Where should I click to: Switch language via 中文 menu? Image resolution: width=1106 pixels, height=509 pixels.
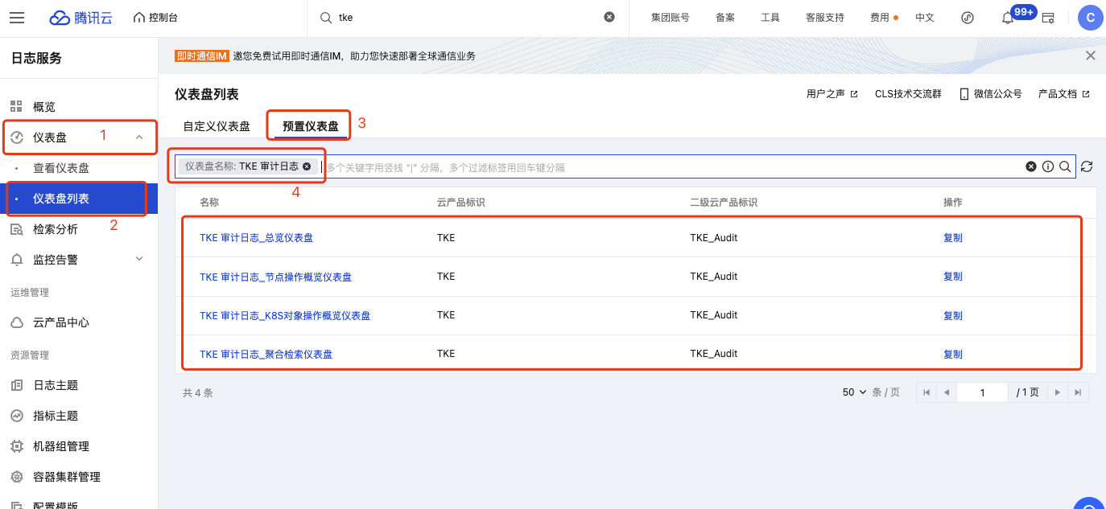[925, 18]
